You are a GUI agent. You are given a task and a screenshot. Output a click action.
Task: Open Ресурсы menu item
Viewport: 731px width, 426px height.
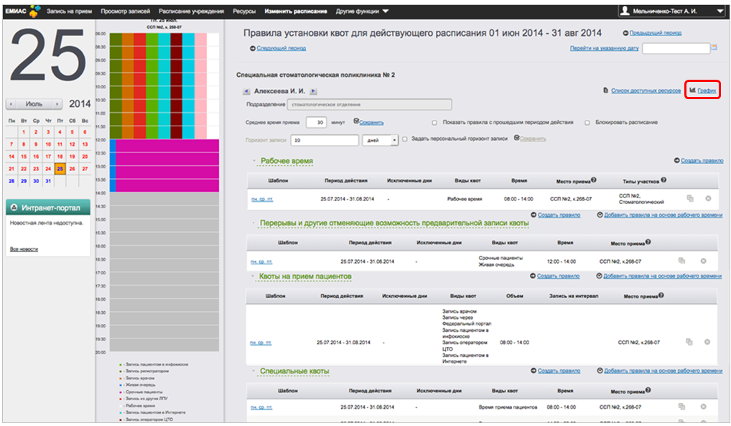[x=244, y=11]
